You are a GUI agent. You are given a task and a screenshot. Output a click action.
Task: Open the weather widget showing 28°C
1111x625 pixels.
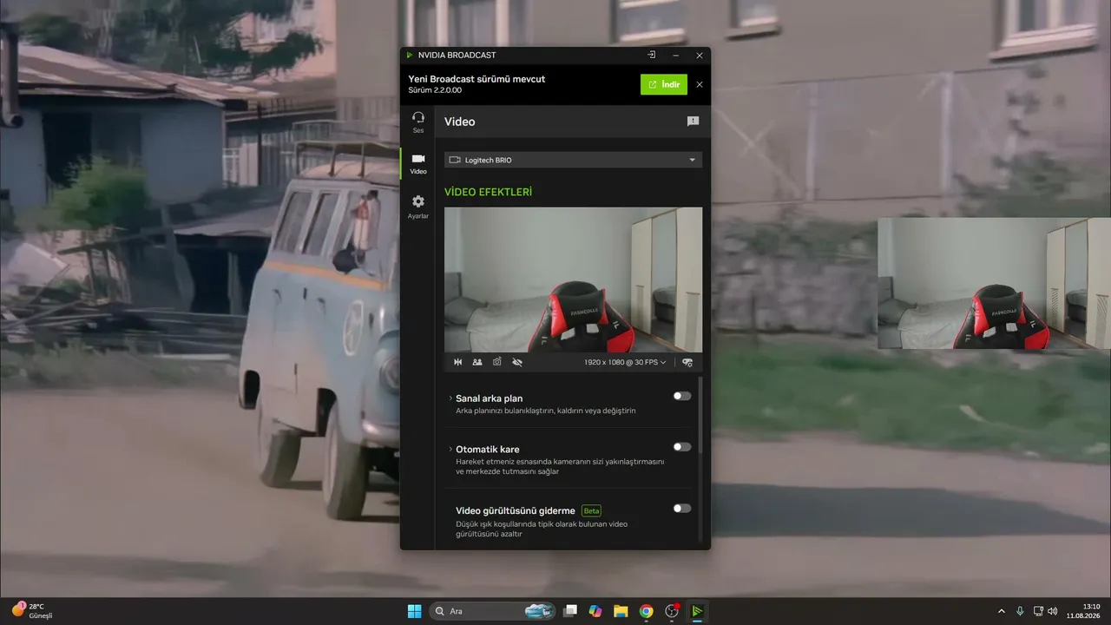32,611
